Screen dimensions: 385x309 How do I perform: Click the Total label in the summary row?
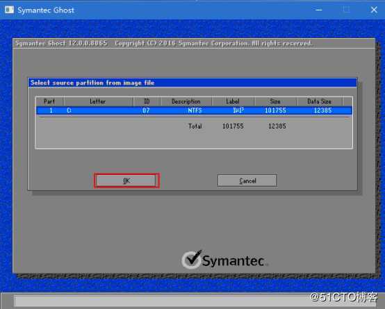[x=195, y=126]
